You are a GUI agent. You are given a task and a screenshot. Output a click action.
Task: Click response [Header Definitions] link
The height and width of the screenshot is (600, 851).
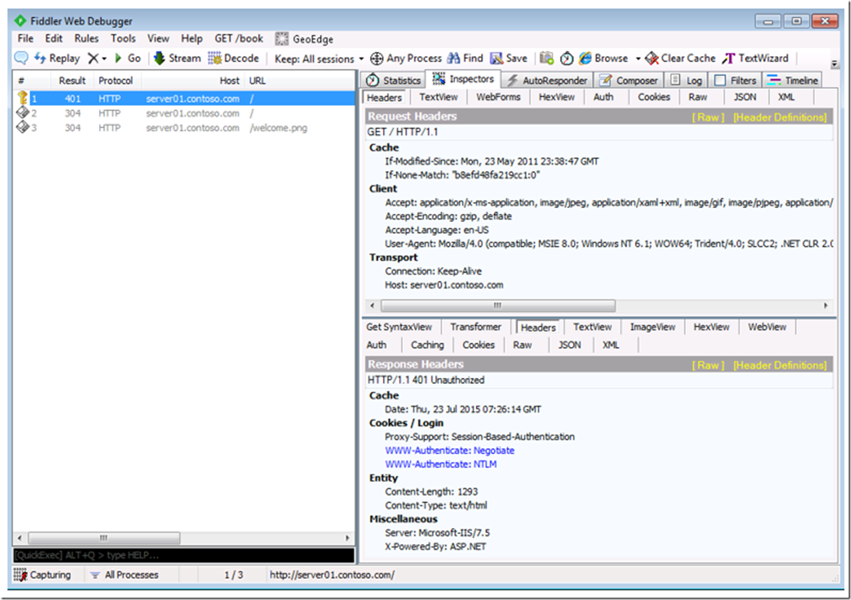(x=780, y=365)
